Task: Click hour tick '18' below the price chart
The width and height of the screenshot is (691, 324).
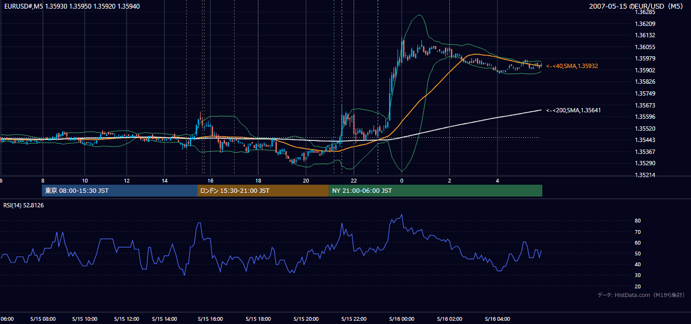Action: pyautogui.click(x=258, y=180)
